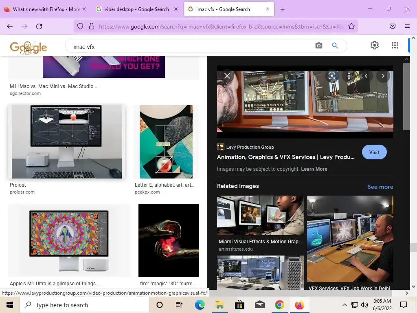Click the blue search magnifier

335,46
